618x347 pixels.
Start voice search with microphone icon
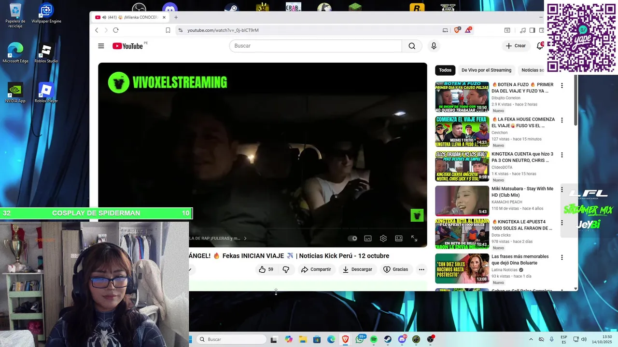click(434, 46)
